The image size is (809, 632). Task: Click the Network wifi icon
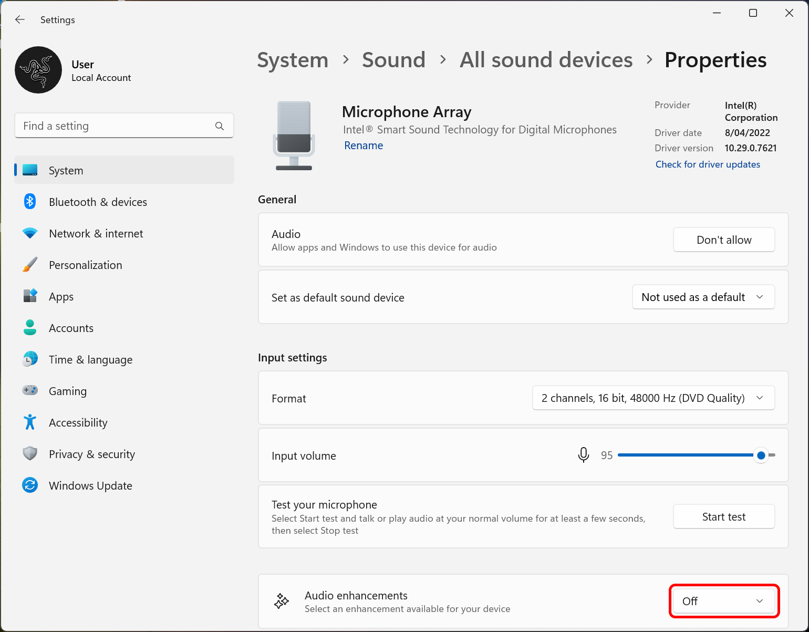click(x=30, y=233)
